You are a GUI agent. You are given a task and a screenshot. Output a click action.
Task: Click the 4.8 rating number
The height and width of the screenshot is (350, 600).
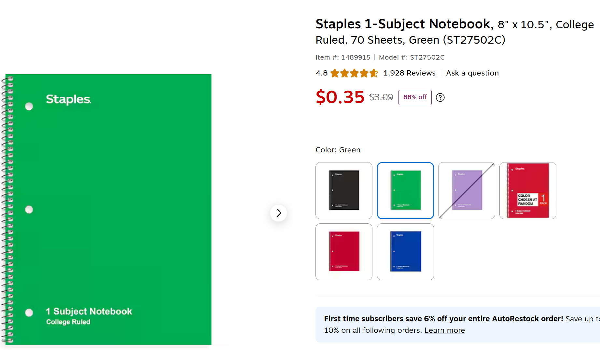tap(322, 73)
